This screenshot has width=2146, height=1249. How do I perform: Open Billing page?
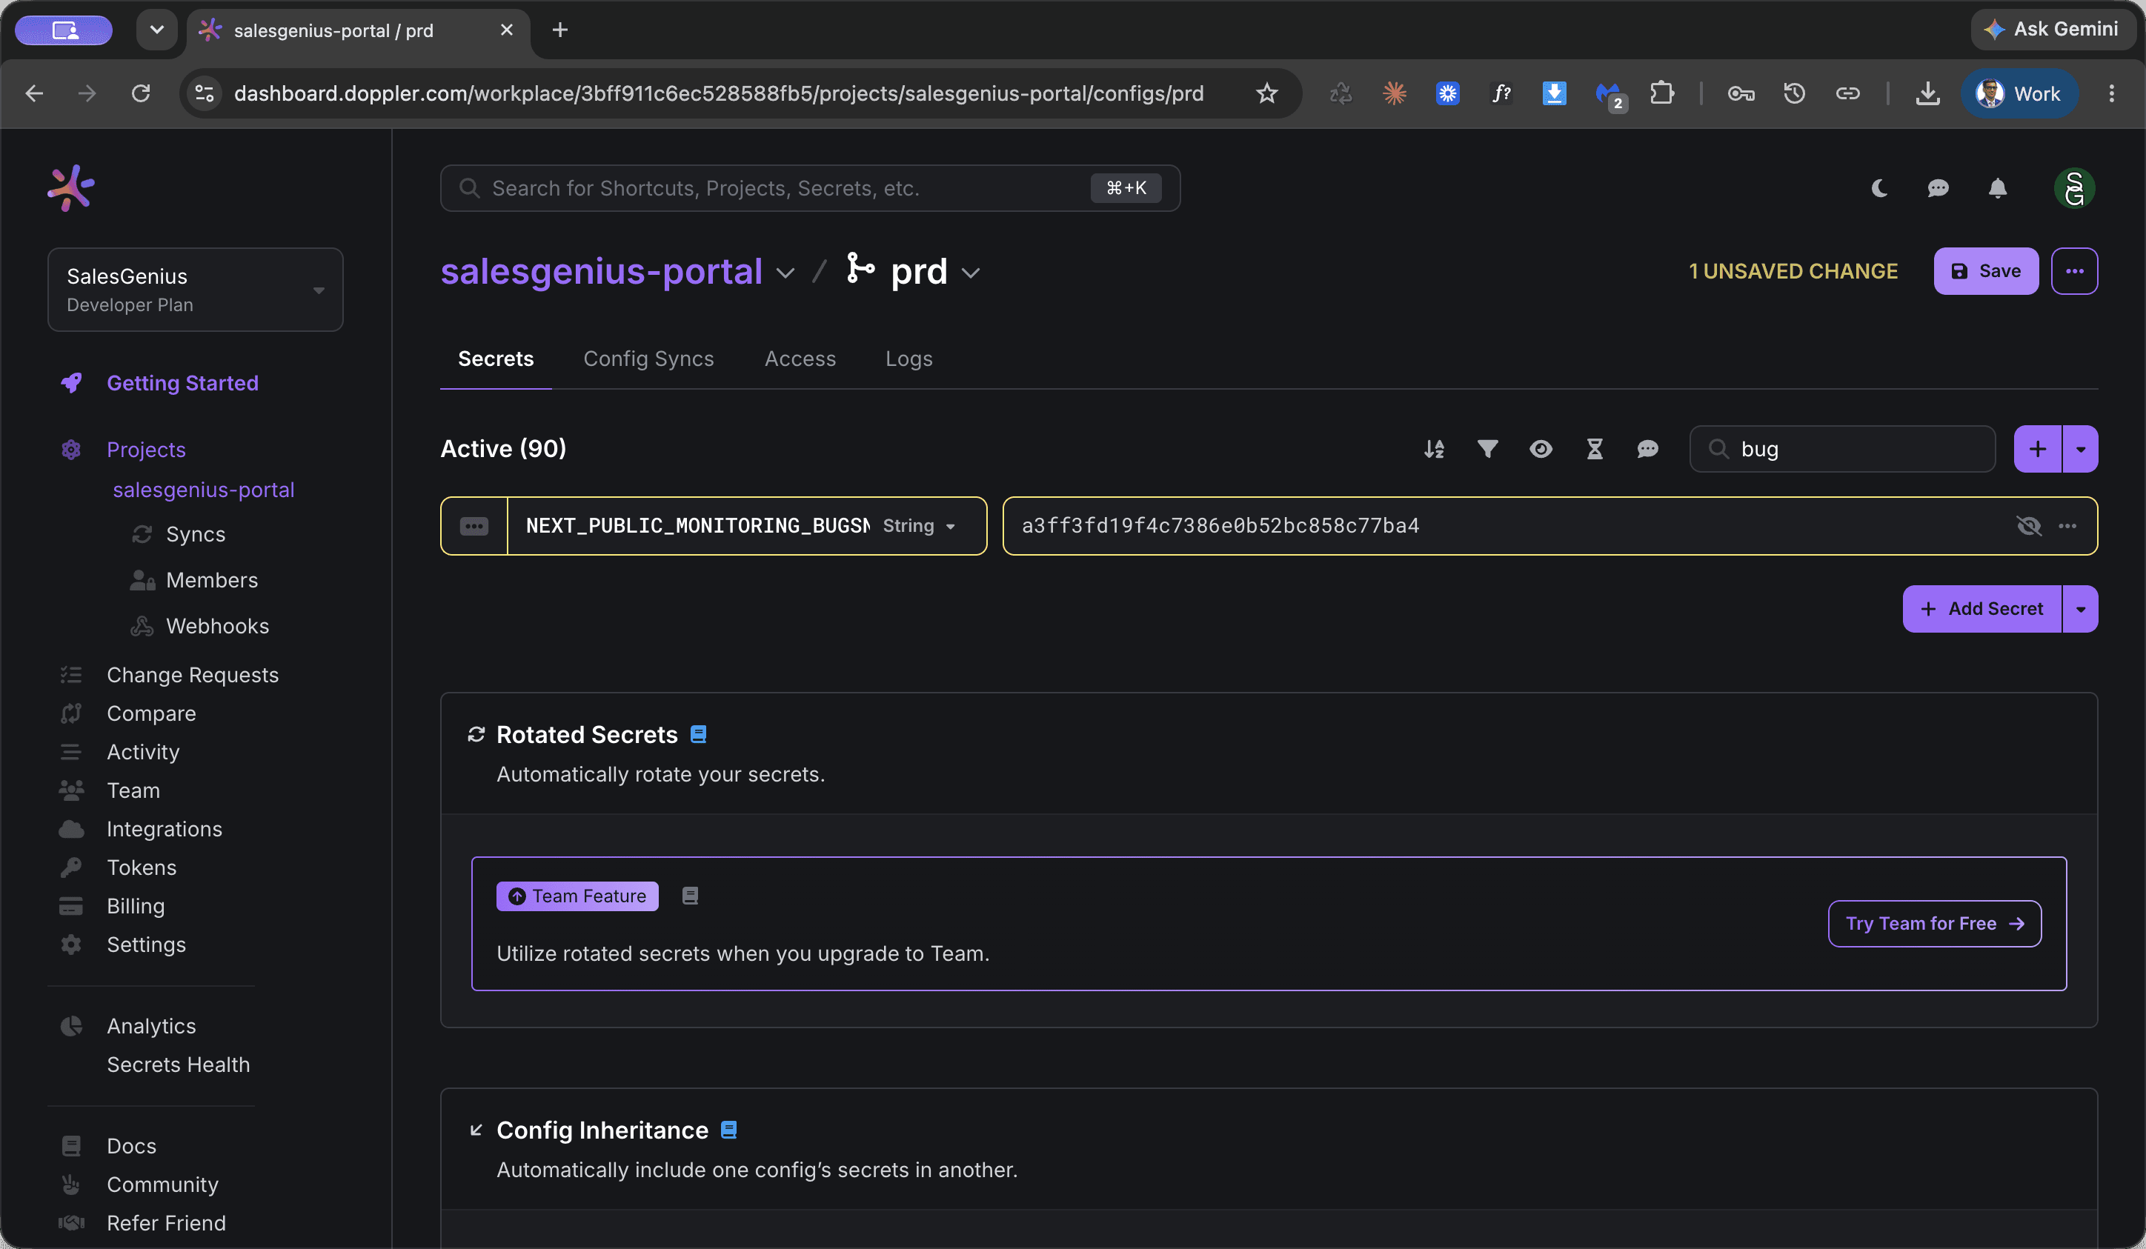coord(136,906)
